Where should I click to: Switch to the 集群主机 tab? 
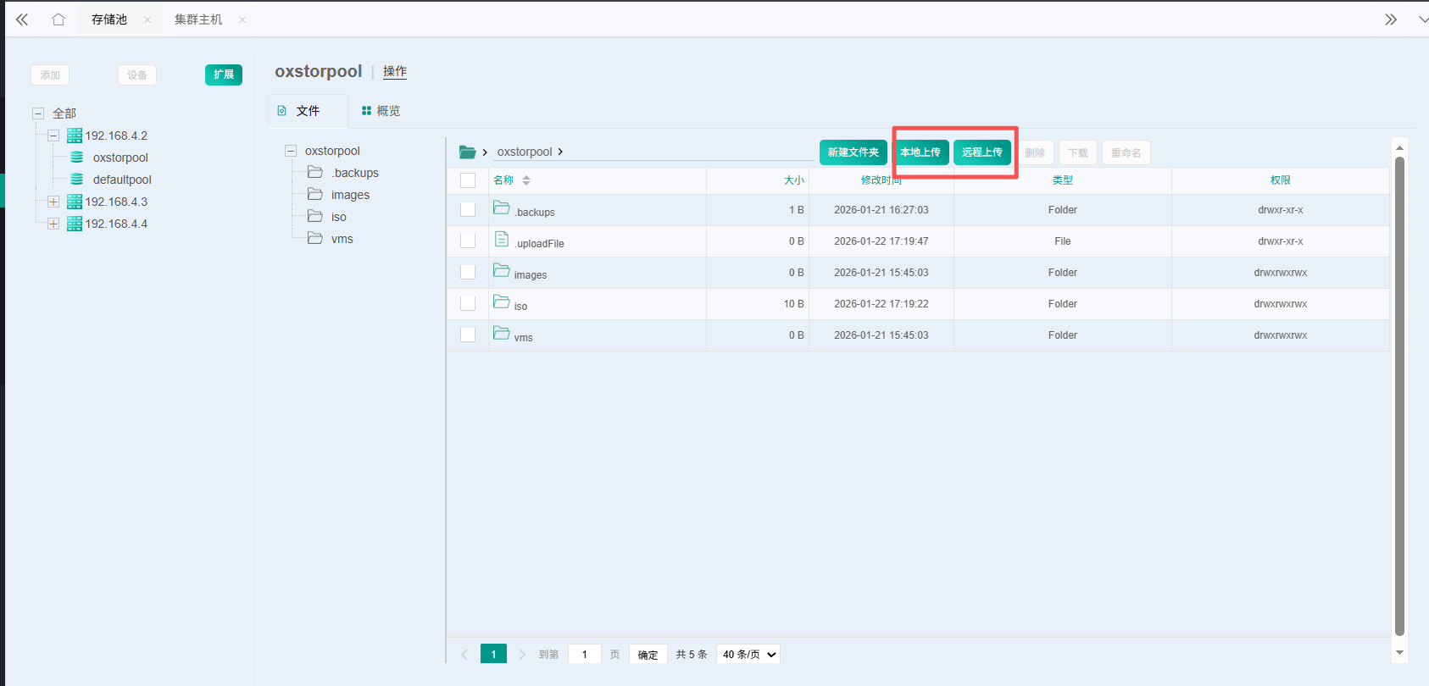tap(198, 19)
